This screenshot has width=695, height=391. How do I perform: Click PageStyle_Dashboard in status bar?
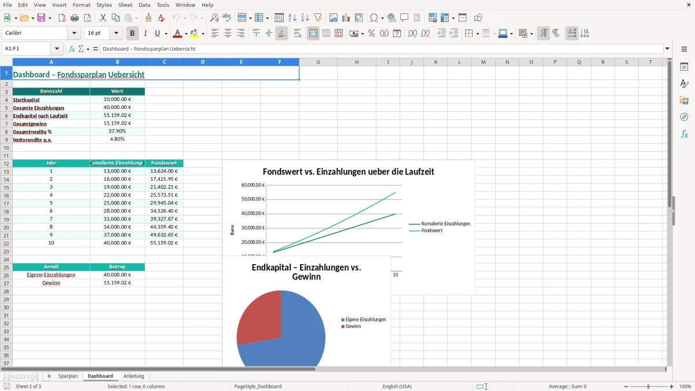[x=258, y=386]
